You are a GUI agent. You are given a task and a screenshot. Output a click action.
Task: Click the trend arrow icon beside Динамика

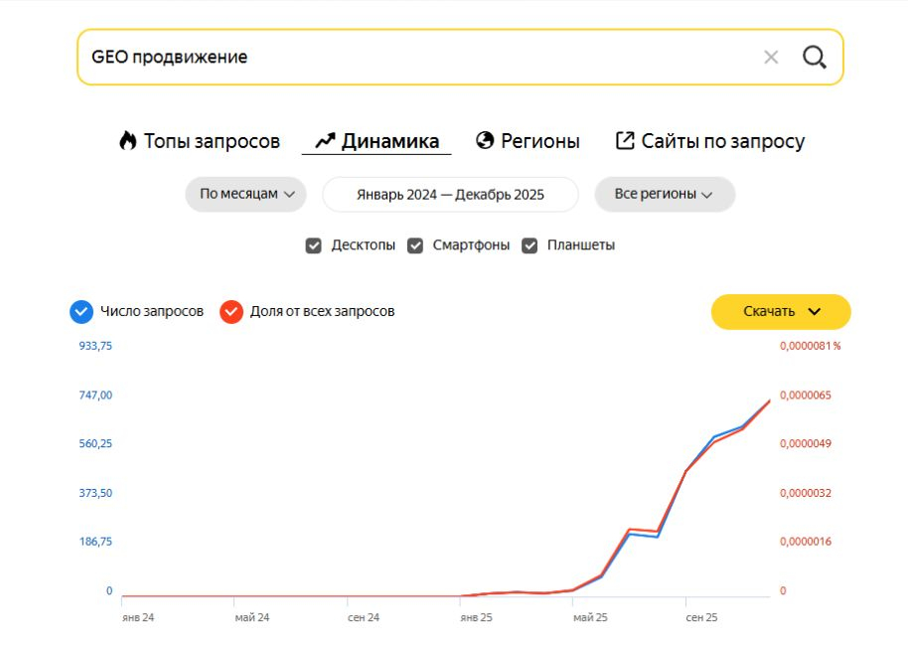click(325, 141)
